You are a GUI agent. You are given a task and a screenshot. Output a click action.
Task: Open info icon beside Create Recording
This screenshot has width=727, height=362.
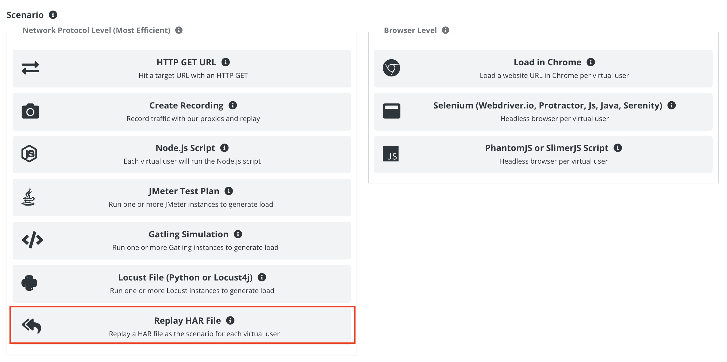pyautogui.click(x=233, y=105)
